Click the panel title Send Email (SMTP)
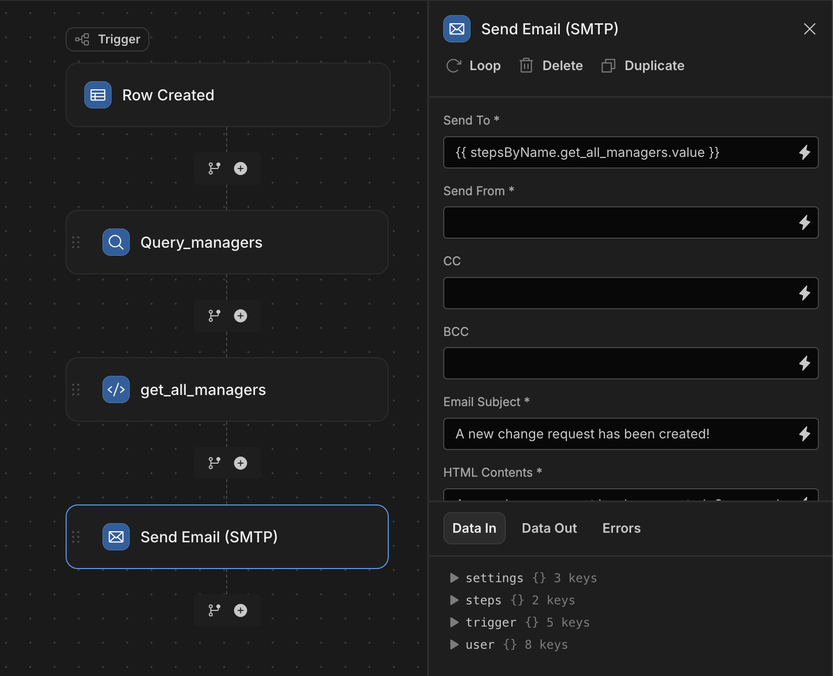Screen dimensions: 833x676 pyautogui.click(x=550, y=29)
